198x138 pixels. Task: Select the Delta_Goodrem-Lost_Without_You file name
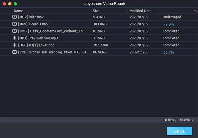pos(53,31)
